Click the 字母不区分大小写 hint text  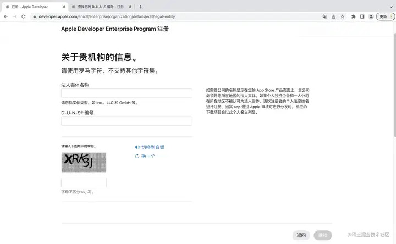tap(78, 192)
